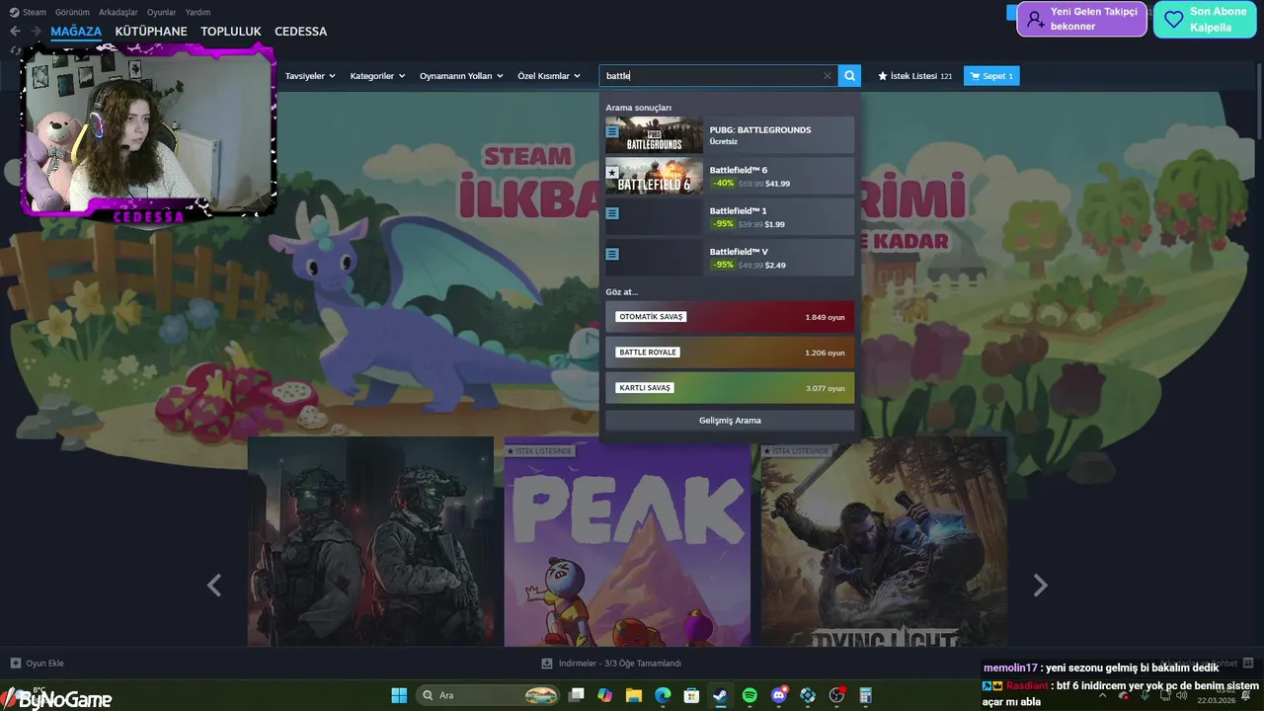Open the İstek Listesi wishlist
This screenshot has width=1264, height=711.
click(x=915, y=76)
